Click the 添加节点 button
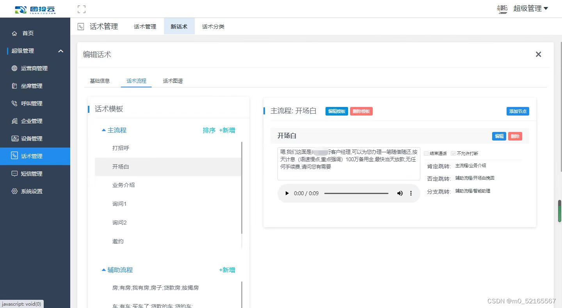562x308 pixels. 518,111
